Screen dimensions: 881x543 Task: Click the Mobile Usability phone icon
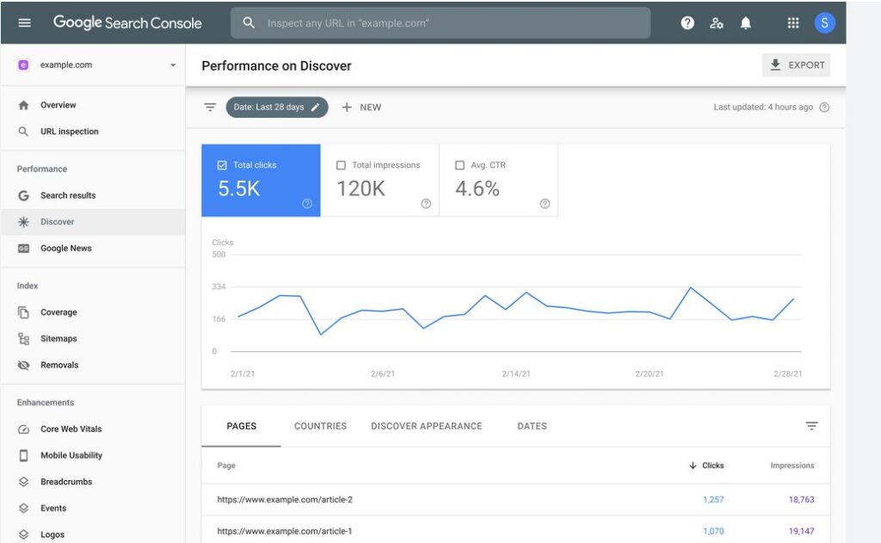(23, 456)
